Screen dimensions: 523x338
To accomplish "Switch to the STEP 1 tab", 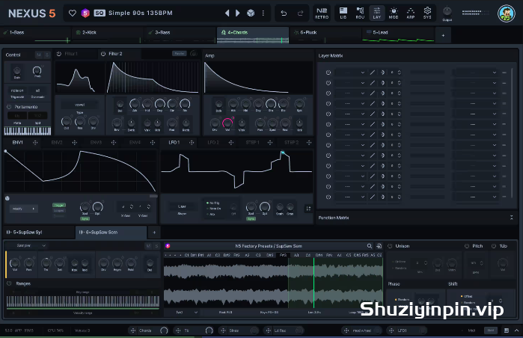I will [252, 143].
